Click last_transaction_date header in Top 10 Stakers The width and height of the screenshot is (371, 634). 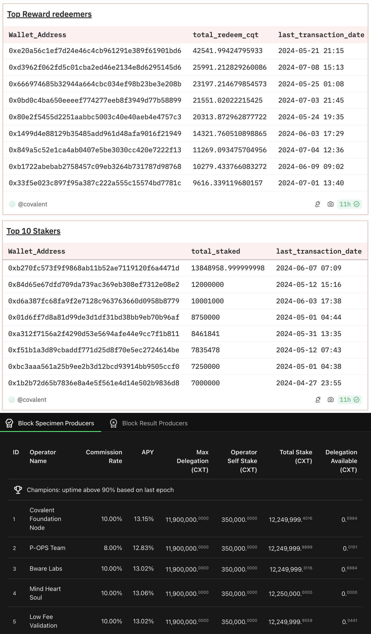319,251
